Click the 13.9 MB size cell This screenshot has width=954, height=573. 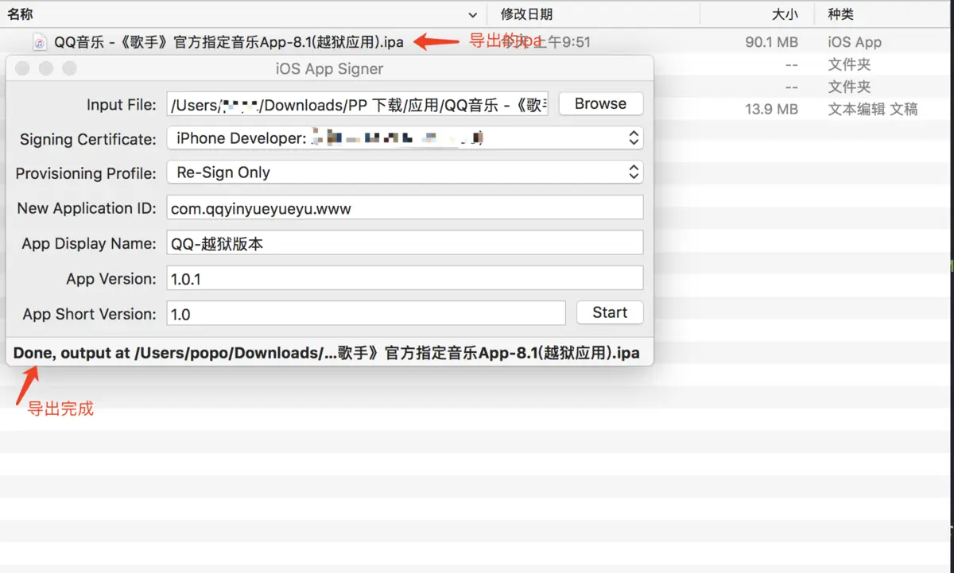click(771, 109)
